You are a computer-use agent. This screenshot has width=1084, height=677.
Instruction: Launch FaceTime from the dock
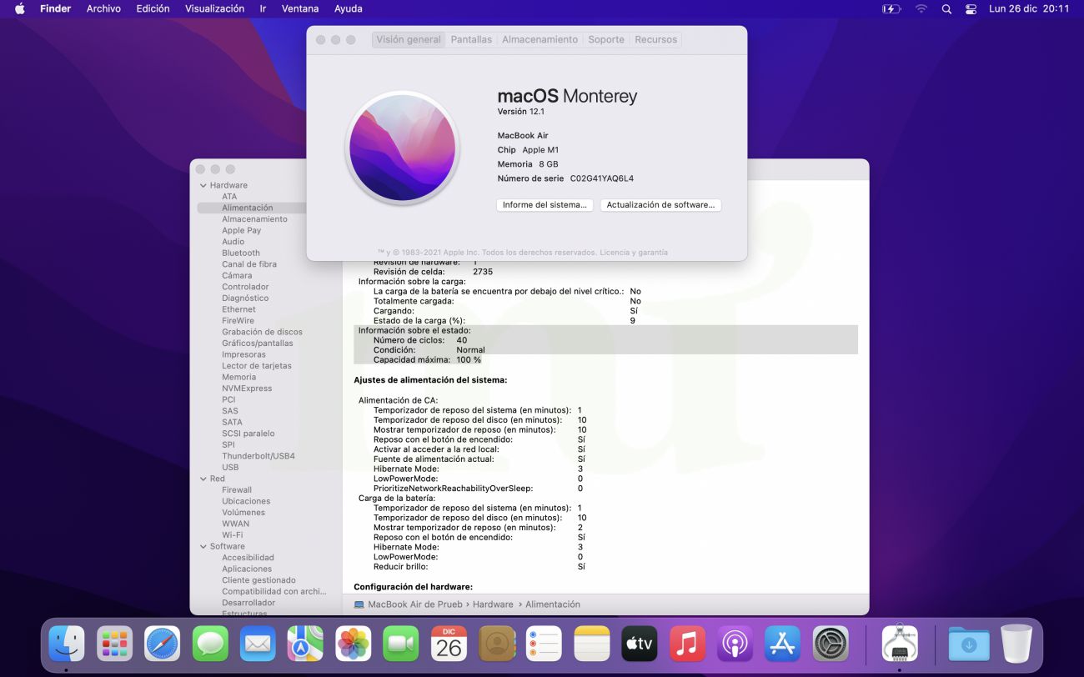401,644
